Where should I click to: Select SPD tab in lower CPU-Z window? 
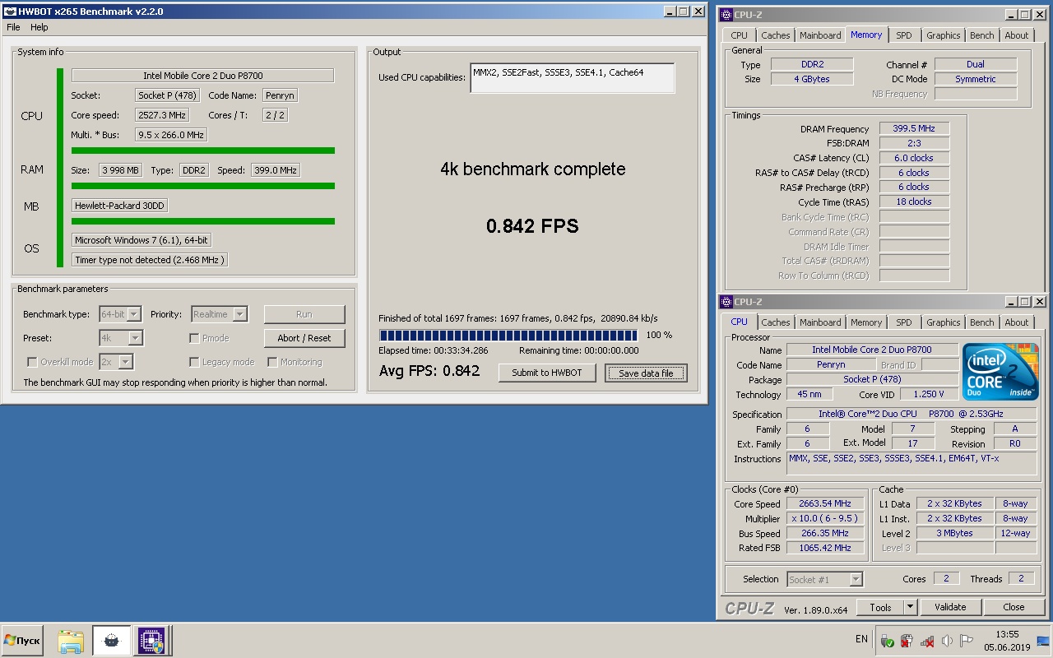coord(903,322)
